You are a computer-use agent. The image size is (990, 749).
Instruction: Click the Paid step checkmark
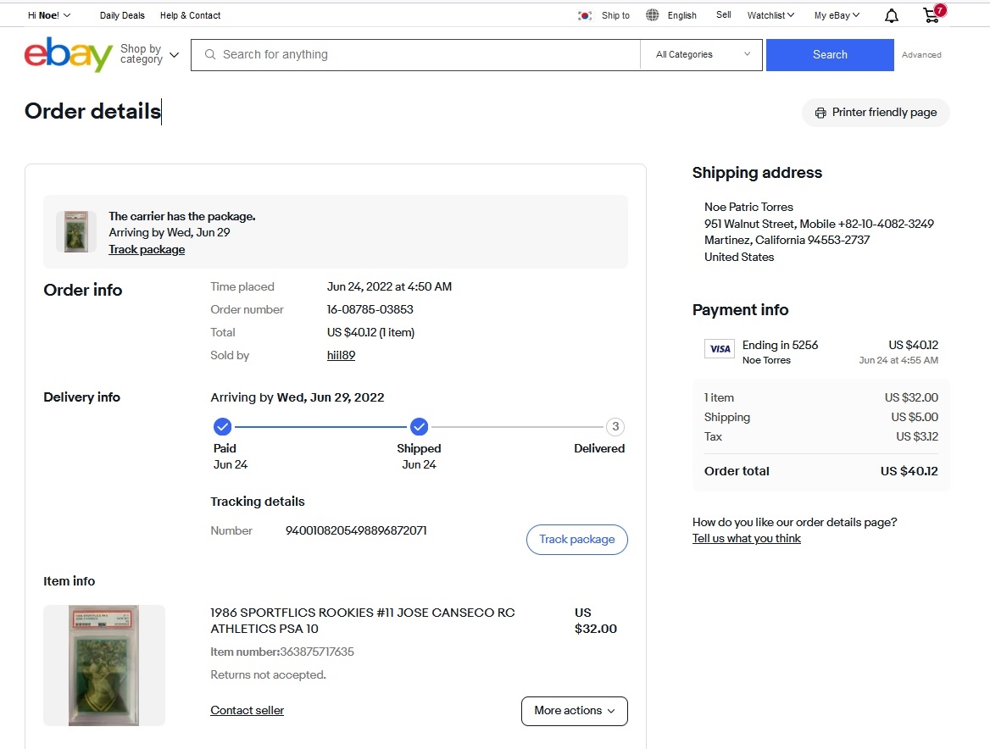pos(222,427)
